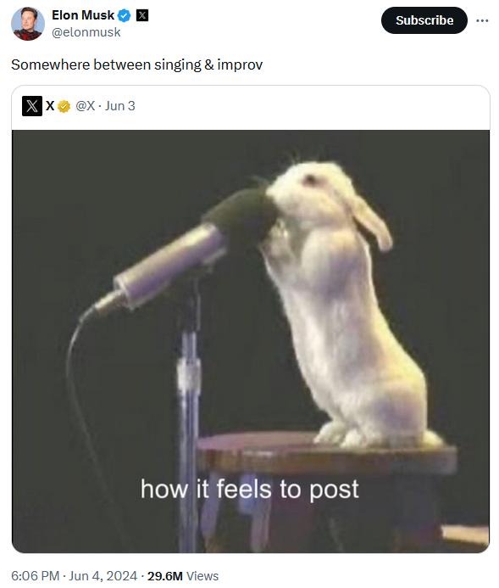This screenshot has width=499, height=588.
Task: Click the microphone in the meme image
Action: 176,255
